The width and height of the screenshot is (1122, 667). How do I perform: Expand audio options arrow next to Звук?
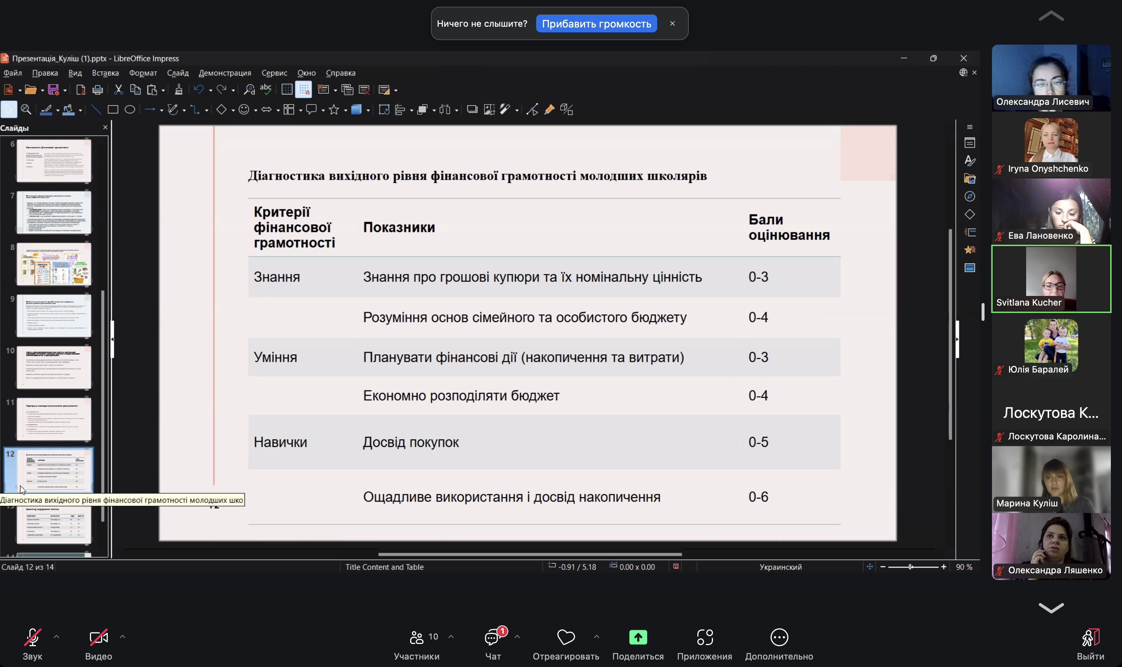click(56, 637)
